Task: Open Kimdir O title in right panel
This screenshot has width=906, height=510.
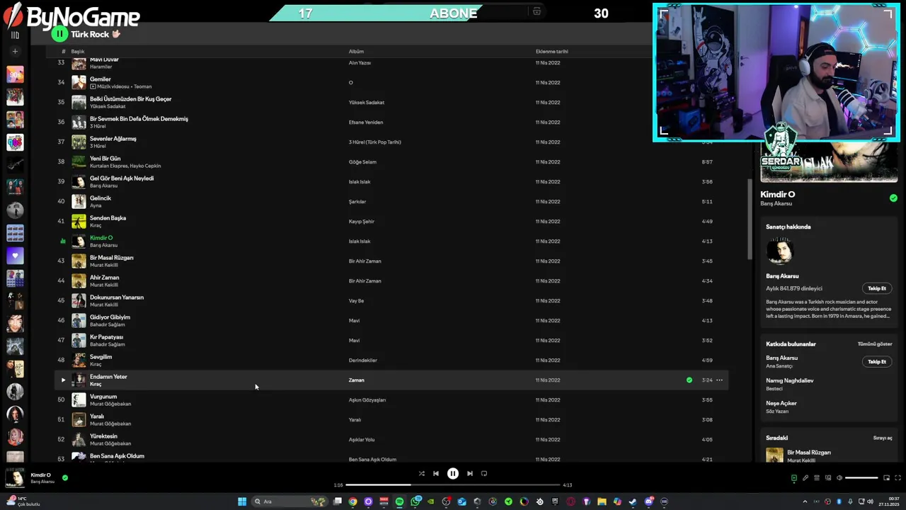Action: [x=778, y=194]
